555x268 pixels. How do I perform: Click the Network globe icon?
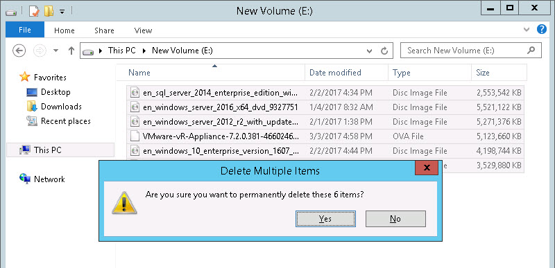click(x=25, y=178)
